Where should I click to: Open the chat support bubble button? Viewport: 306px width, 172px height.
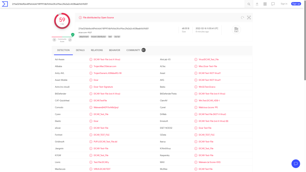(x=296, y=164)
